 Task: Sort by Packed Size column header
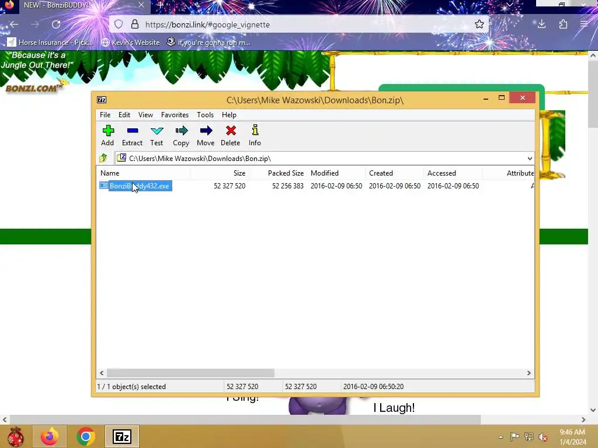pyautogui.click(x=277, y=173)
